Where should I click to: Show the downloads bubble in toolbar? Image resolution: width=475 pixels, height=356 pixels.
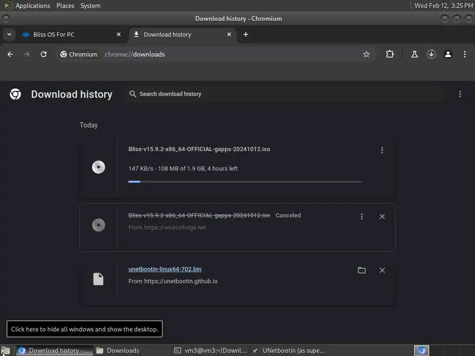tap(431, 54)
